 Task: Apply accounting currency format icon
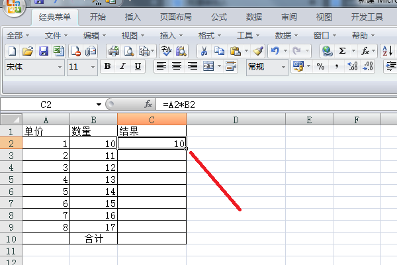click(298, 66)
